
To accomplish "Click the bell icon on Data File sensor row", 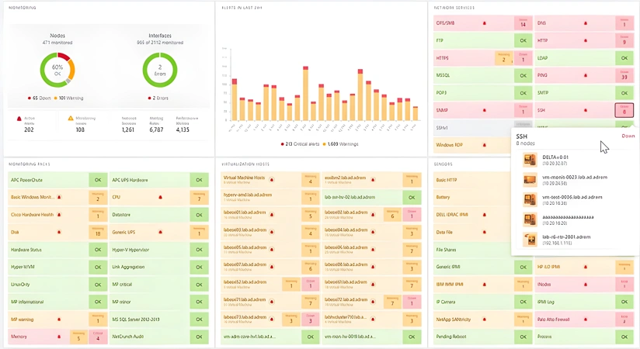I will (485, 233).
